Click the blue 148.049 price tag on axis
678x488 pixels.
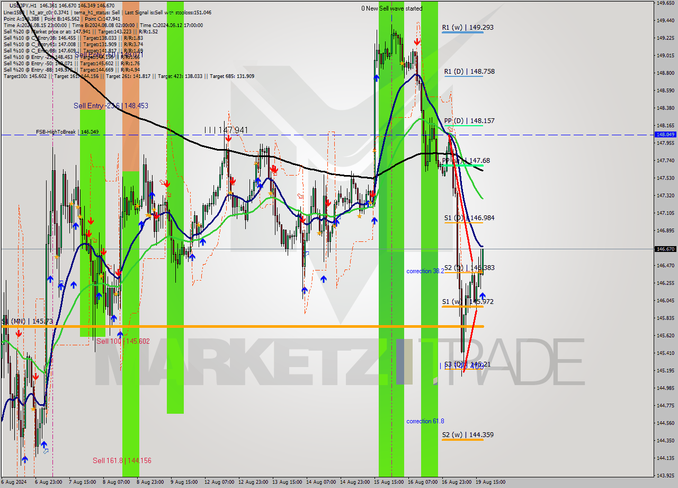click(x=665, y=135)
